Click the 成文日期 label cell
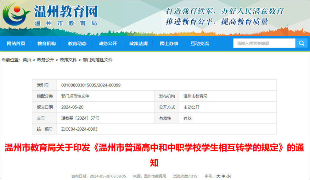The width and height of the screenshot is (310, 180). 45,107
